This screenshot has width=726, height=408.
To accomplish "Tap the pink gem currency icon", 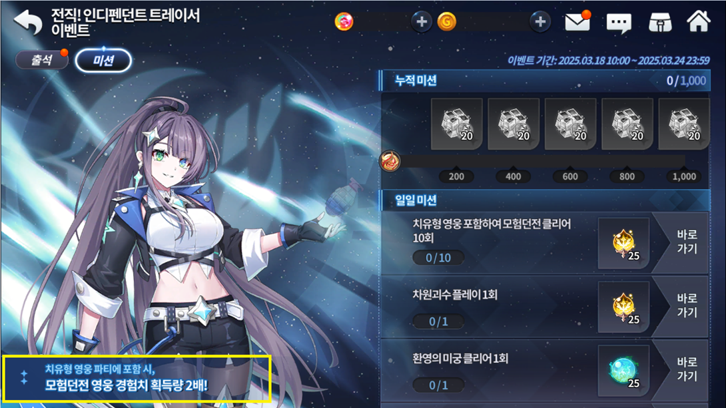I will [x=344, y=22].
